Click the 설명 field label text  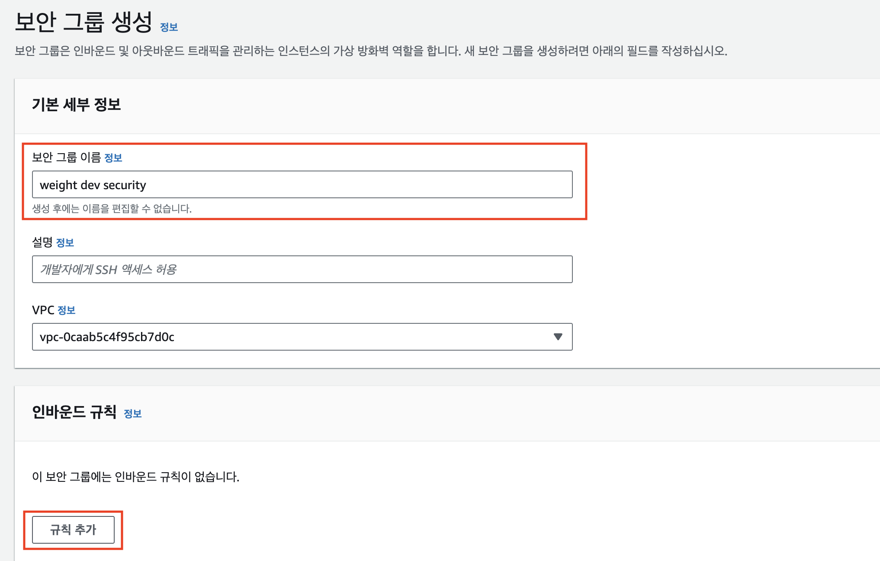(42, 242)
